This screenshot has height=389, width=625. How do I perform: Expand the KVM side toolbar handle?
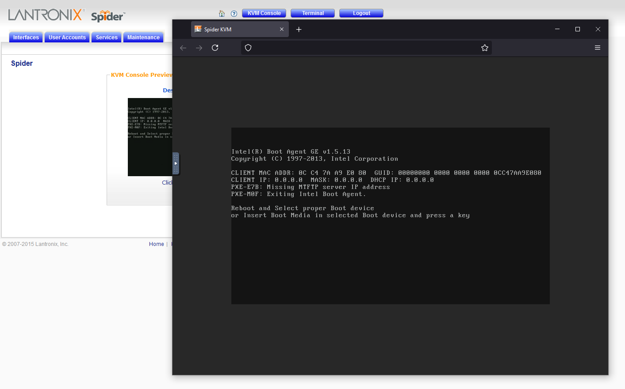click(176, 163)
